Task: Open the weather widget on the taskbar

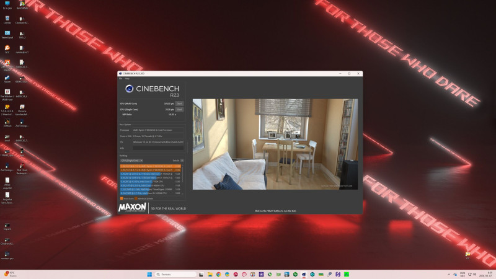Action: [11, 274]
